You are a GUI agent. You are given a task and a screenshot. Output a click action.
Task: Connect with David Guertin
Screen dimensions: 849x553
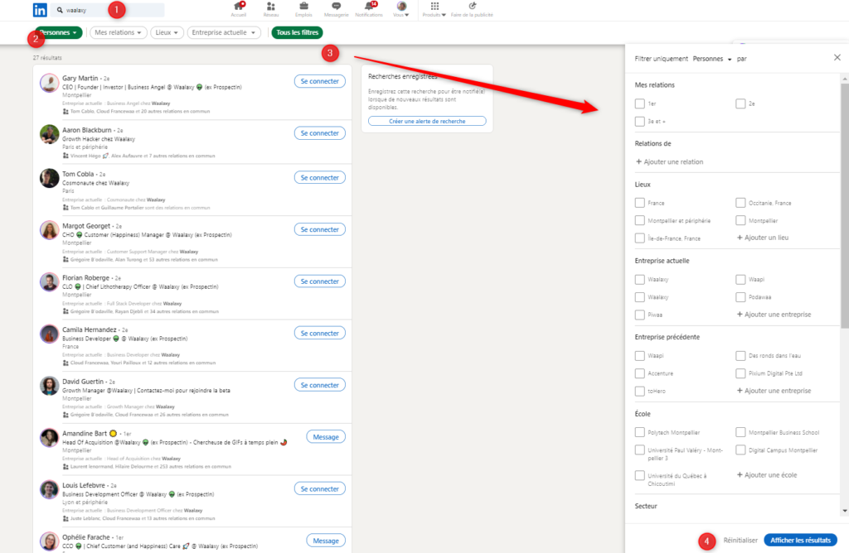click(x=319, y=385)
